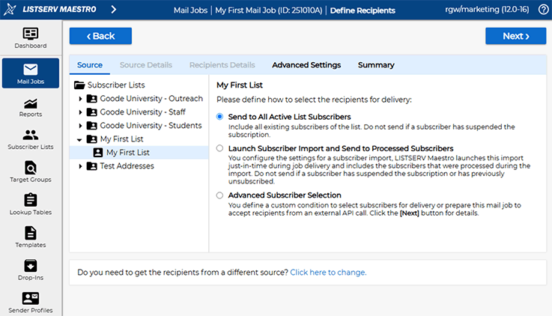Screen dimensions: 552x316
Task: Select Goode University - Students list
Action: (x=151, y=126)
